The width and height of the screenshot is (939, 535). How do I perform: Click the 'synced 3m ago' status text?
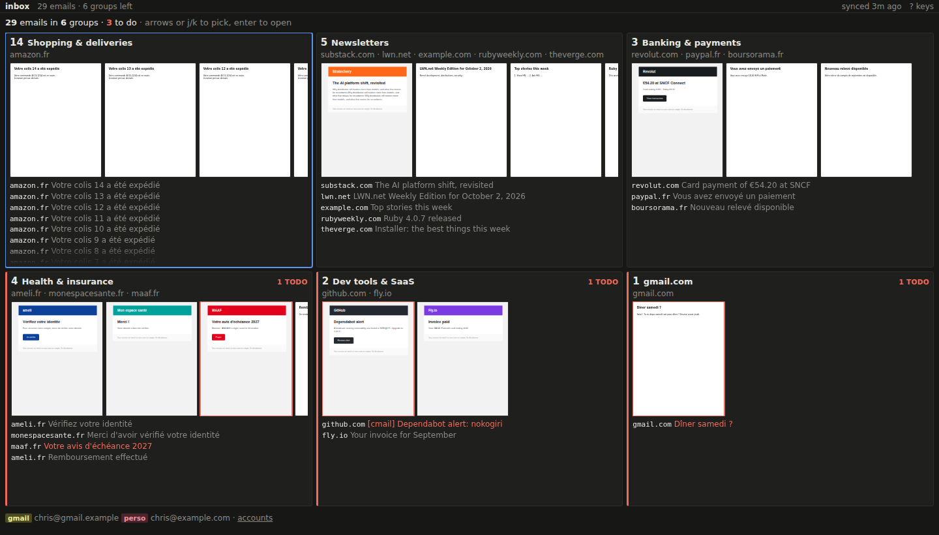[871, 7]
